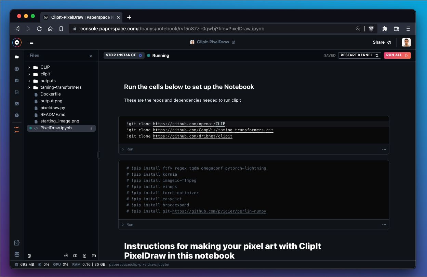Open the machine chip icon in the sidebar

17,69
